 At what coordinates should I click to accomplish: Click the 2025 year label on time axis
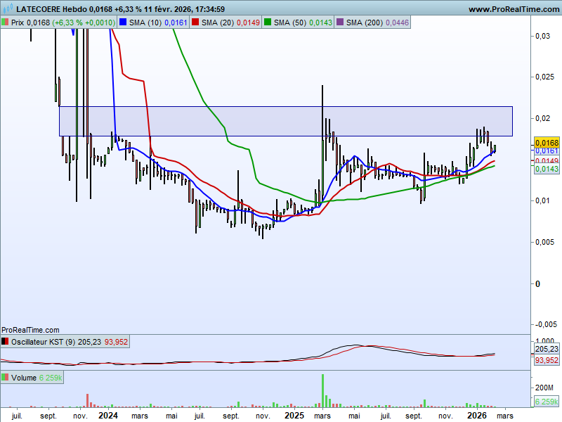click(x=294, y=416)
